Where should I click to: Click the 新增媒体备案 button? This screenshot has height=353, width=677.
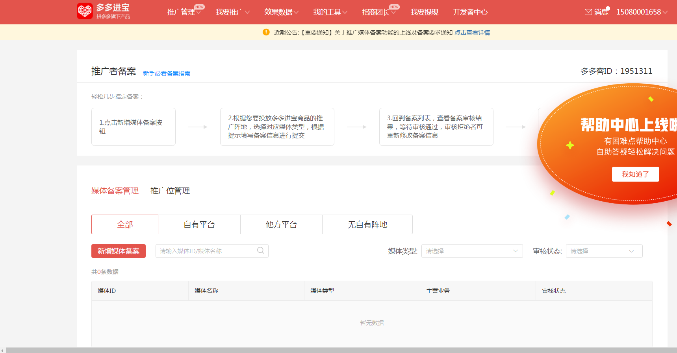click(x=119, y=251)
